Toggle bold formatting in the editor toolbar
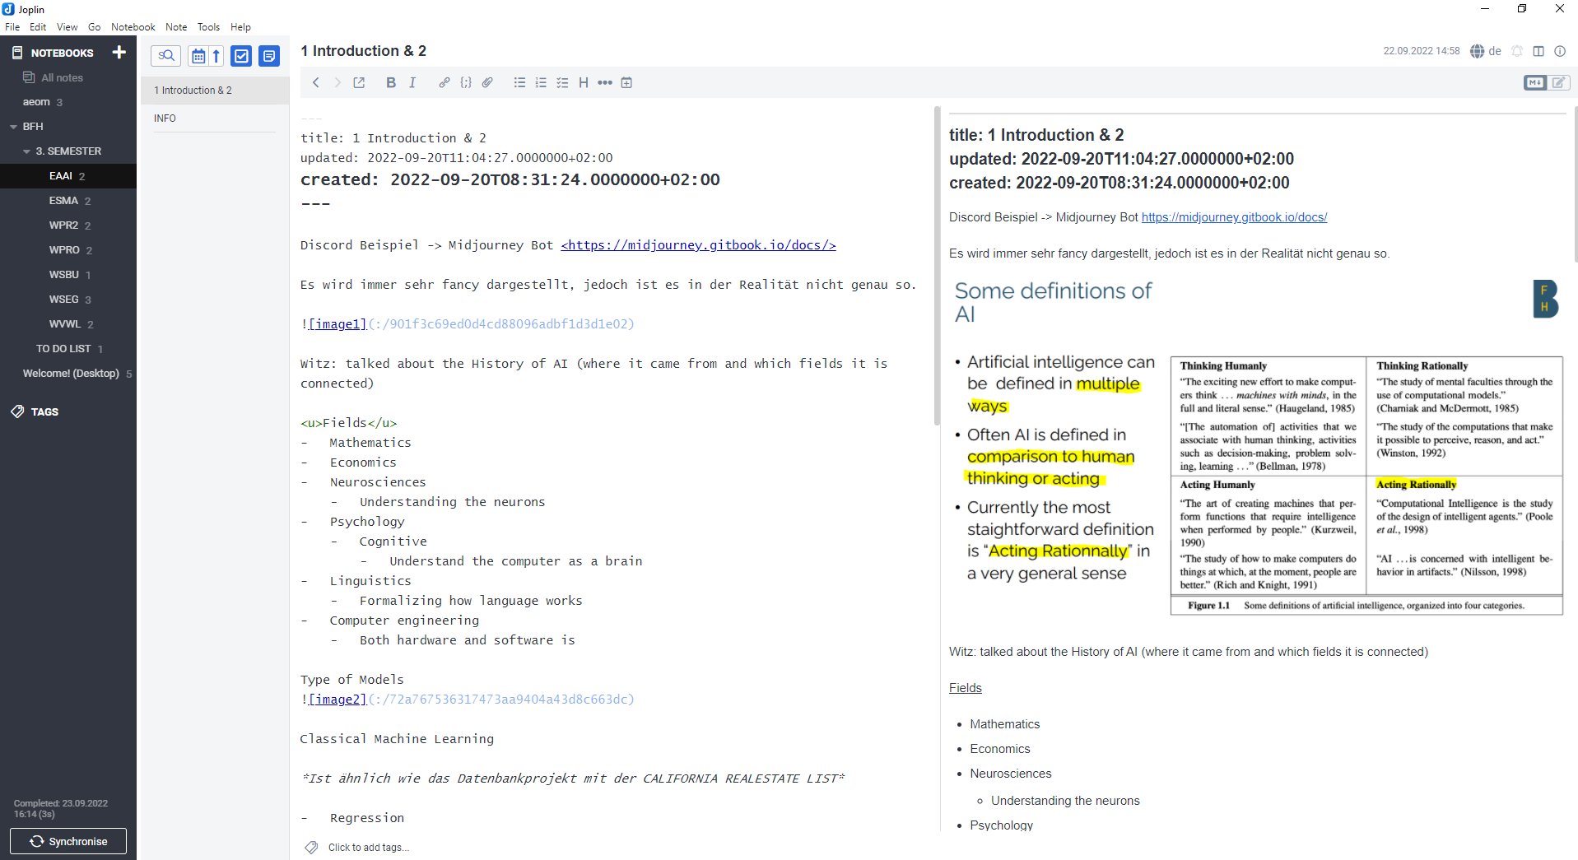The image size is (1578, 860). pos(390,82)
